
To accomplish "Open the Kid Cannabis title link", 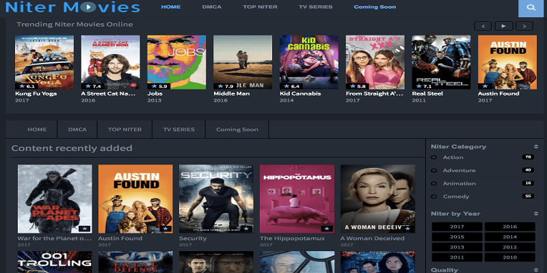I will click(300, 94).
